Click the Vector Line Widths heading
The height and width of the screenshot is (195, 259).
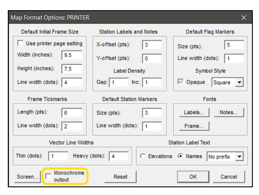71,143
